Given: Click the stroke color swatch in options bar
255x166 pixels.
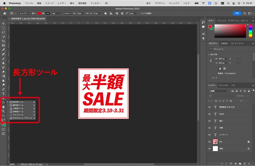Looking at the screenshot, I should (48, 13).
